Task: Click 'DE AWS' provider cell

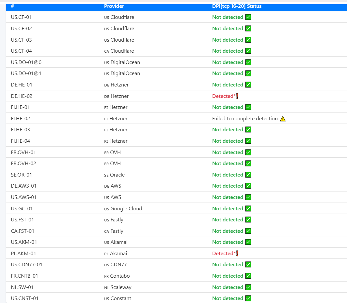Action: coord(113,186)
